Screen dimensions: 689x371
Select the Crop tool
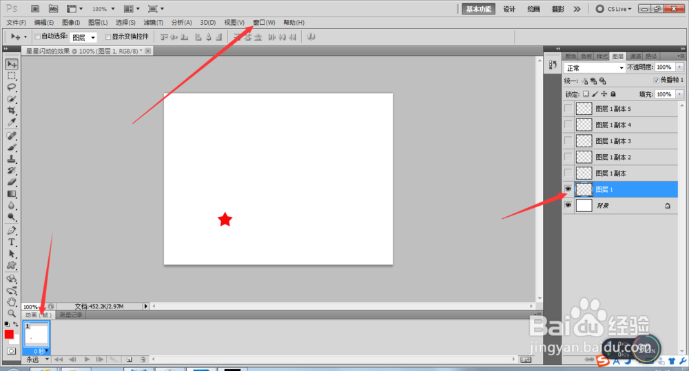click(x=12, y=110)
